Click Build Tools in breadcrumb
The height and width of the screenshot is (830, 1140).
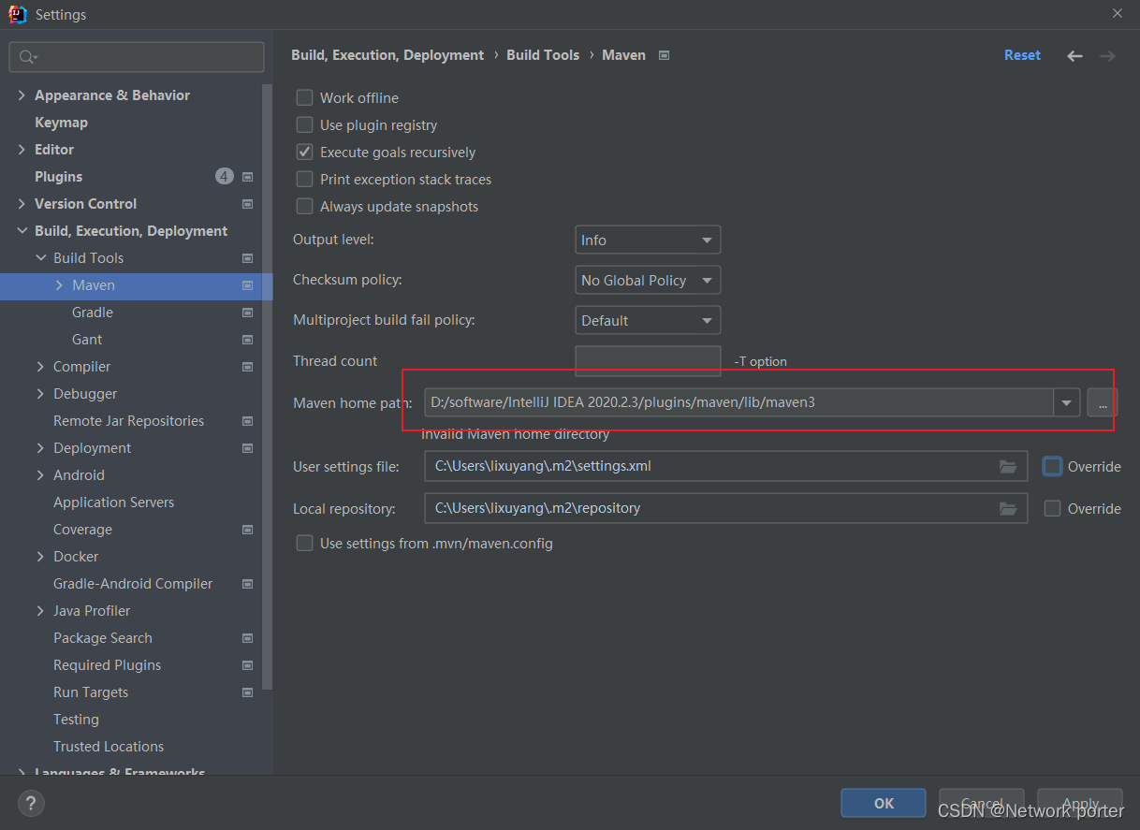coord(543,55)
